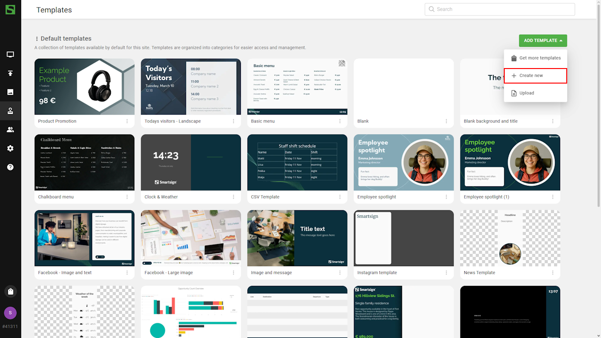This screenshot has width=601, height=338.
Task: Click the purple user avatar 'S'
Action: 10,313
